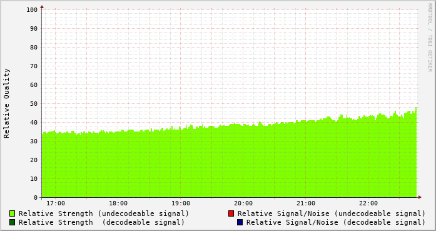Click the red undecodeable signal/noise swatch
The height and width of the screenshot is (231, 436).
[x=231, y=213]
